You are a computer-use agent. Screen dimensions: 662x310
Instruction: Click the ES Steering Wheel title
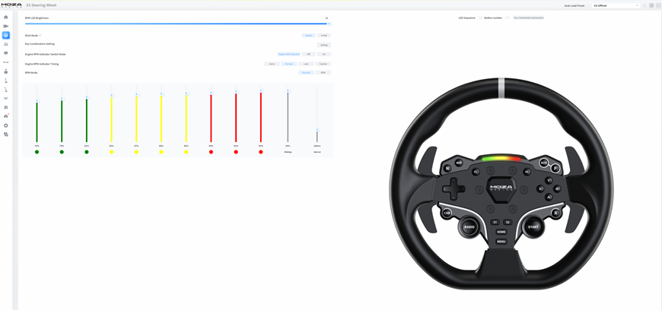click(41, 5)
